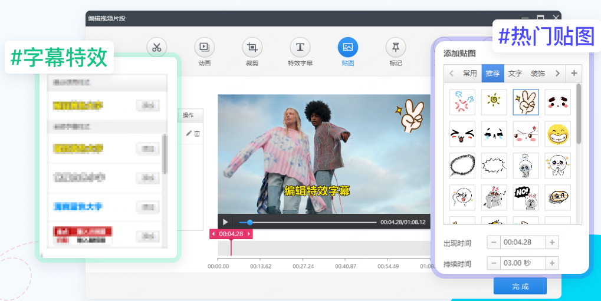Show previous sticker tabs with left chevron
The height and width of the screenshot is (301, 601).
(452, 73)
